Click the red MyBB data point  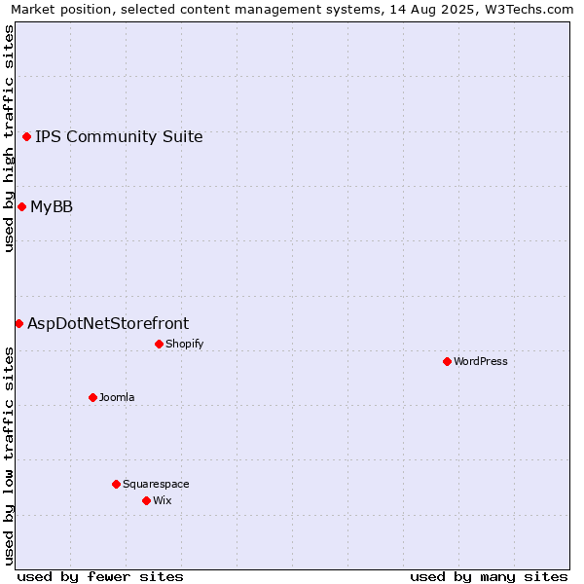click(x=22, y=206)
